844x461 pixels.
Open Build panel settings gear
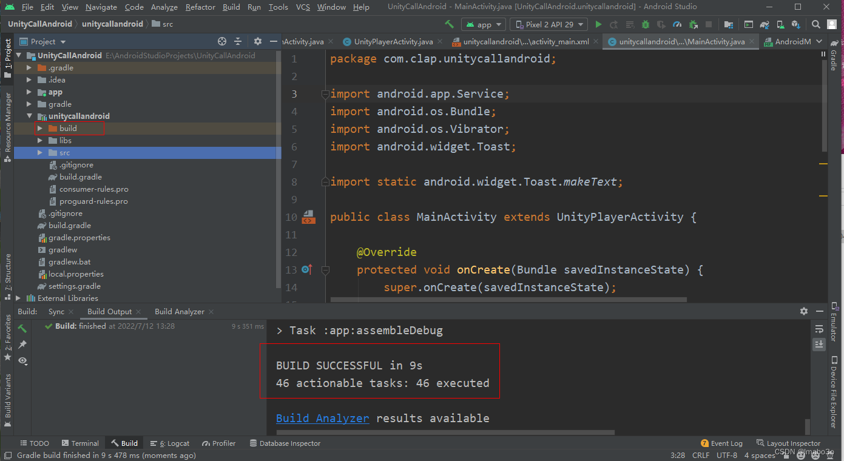tap(804, 311)
